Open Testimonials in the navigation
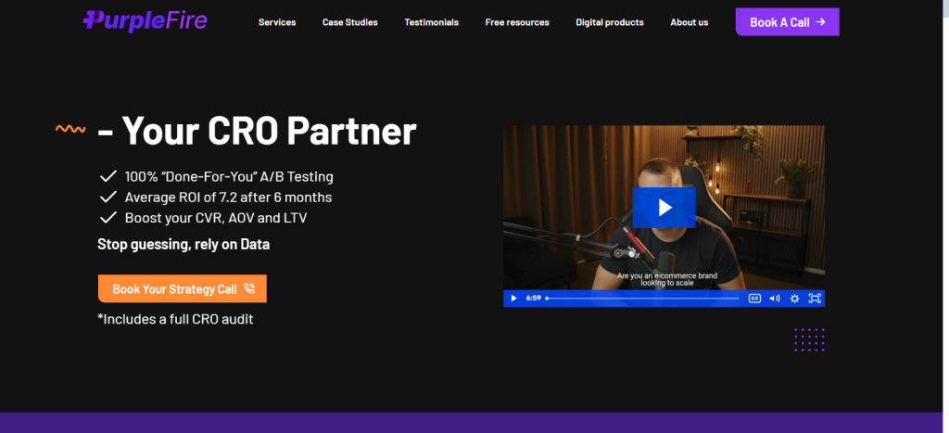 pos(431,22)
